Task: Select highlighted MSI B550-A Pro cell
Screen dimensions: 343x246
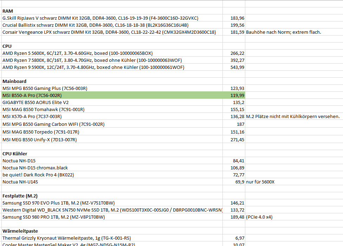Action: [x=112, y=95]
